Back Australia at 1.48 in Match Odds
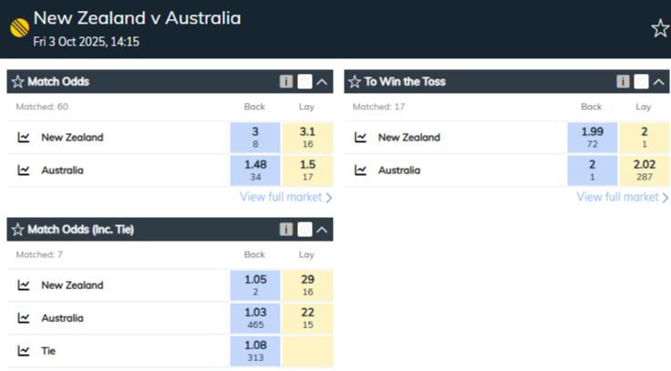 click(255, 170)
